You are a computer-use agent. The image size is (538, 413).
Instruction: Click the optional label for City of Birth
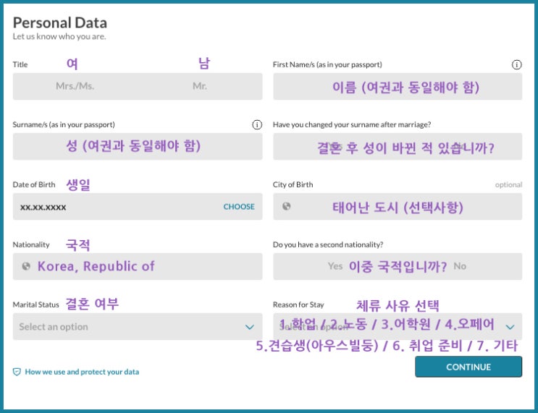tap(508, 184)
